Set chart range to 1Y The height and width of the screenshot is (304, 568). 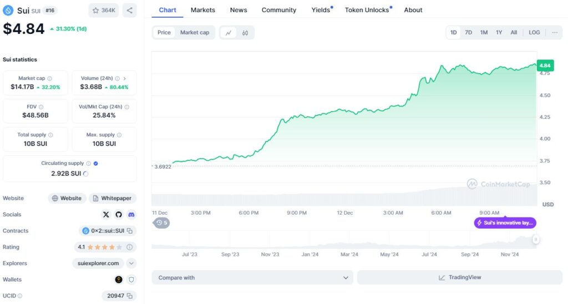(499, 33)
